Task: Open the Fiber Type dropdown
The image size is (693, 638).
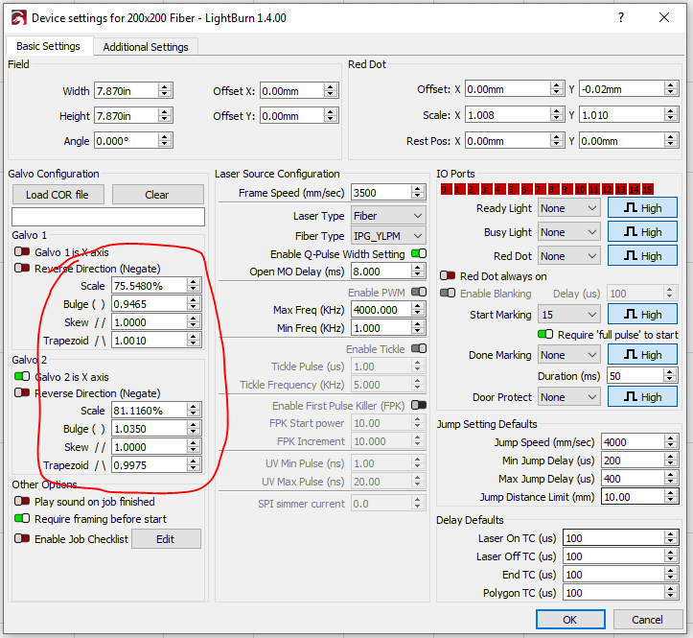Action: click(x=388, y=236)
